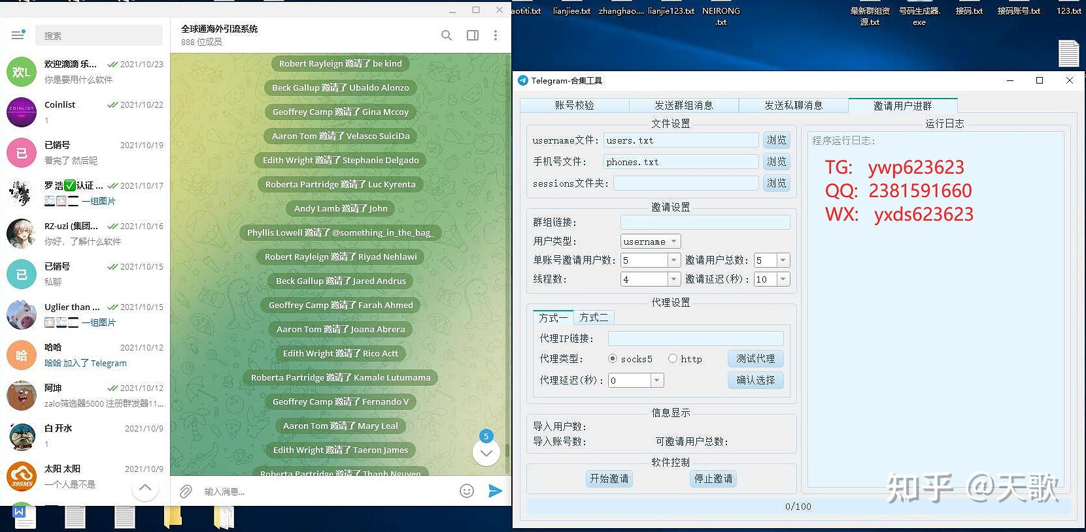
Task: Click 停止邀请 button
Action: (x=713, y=478)
